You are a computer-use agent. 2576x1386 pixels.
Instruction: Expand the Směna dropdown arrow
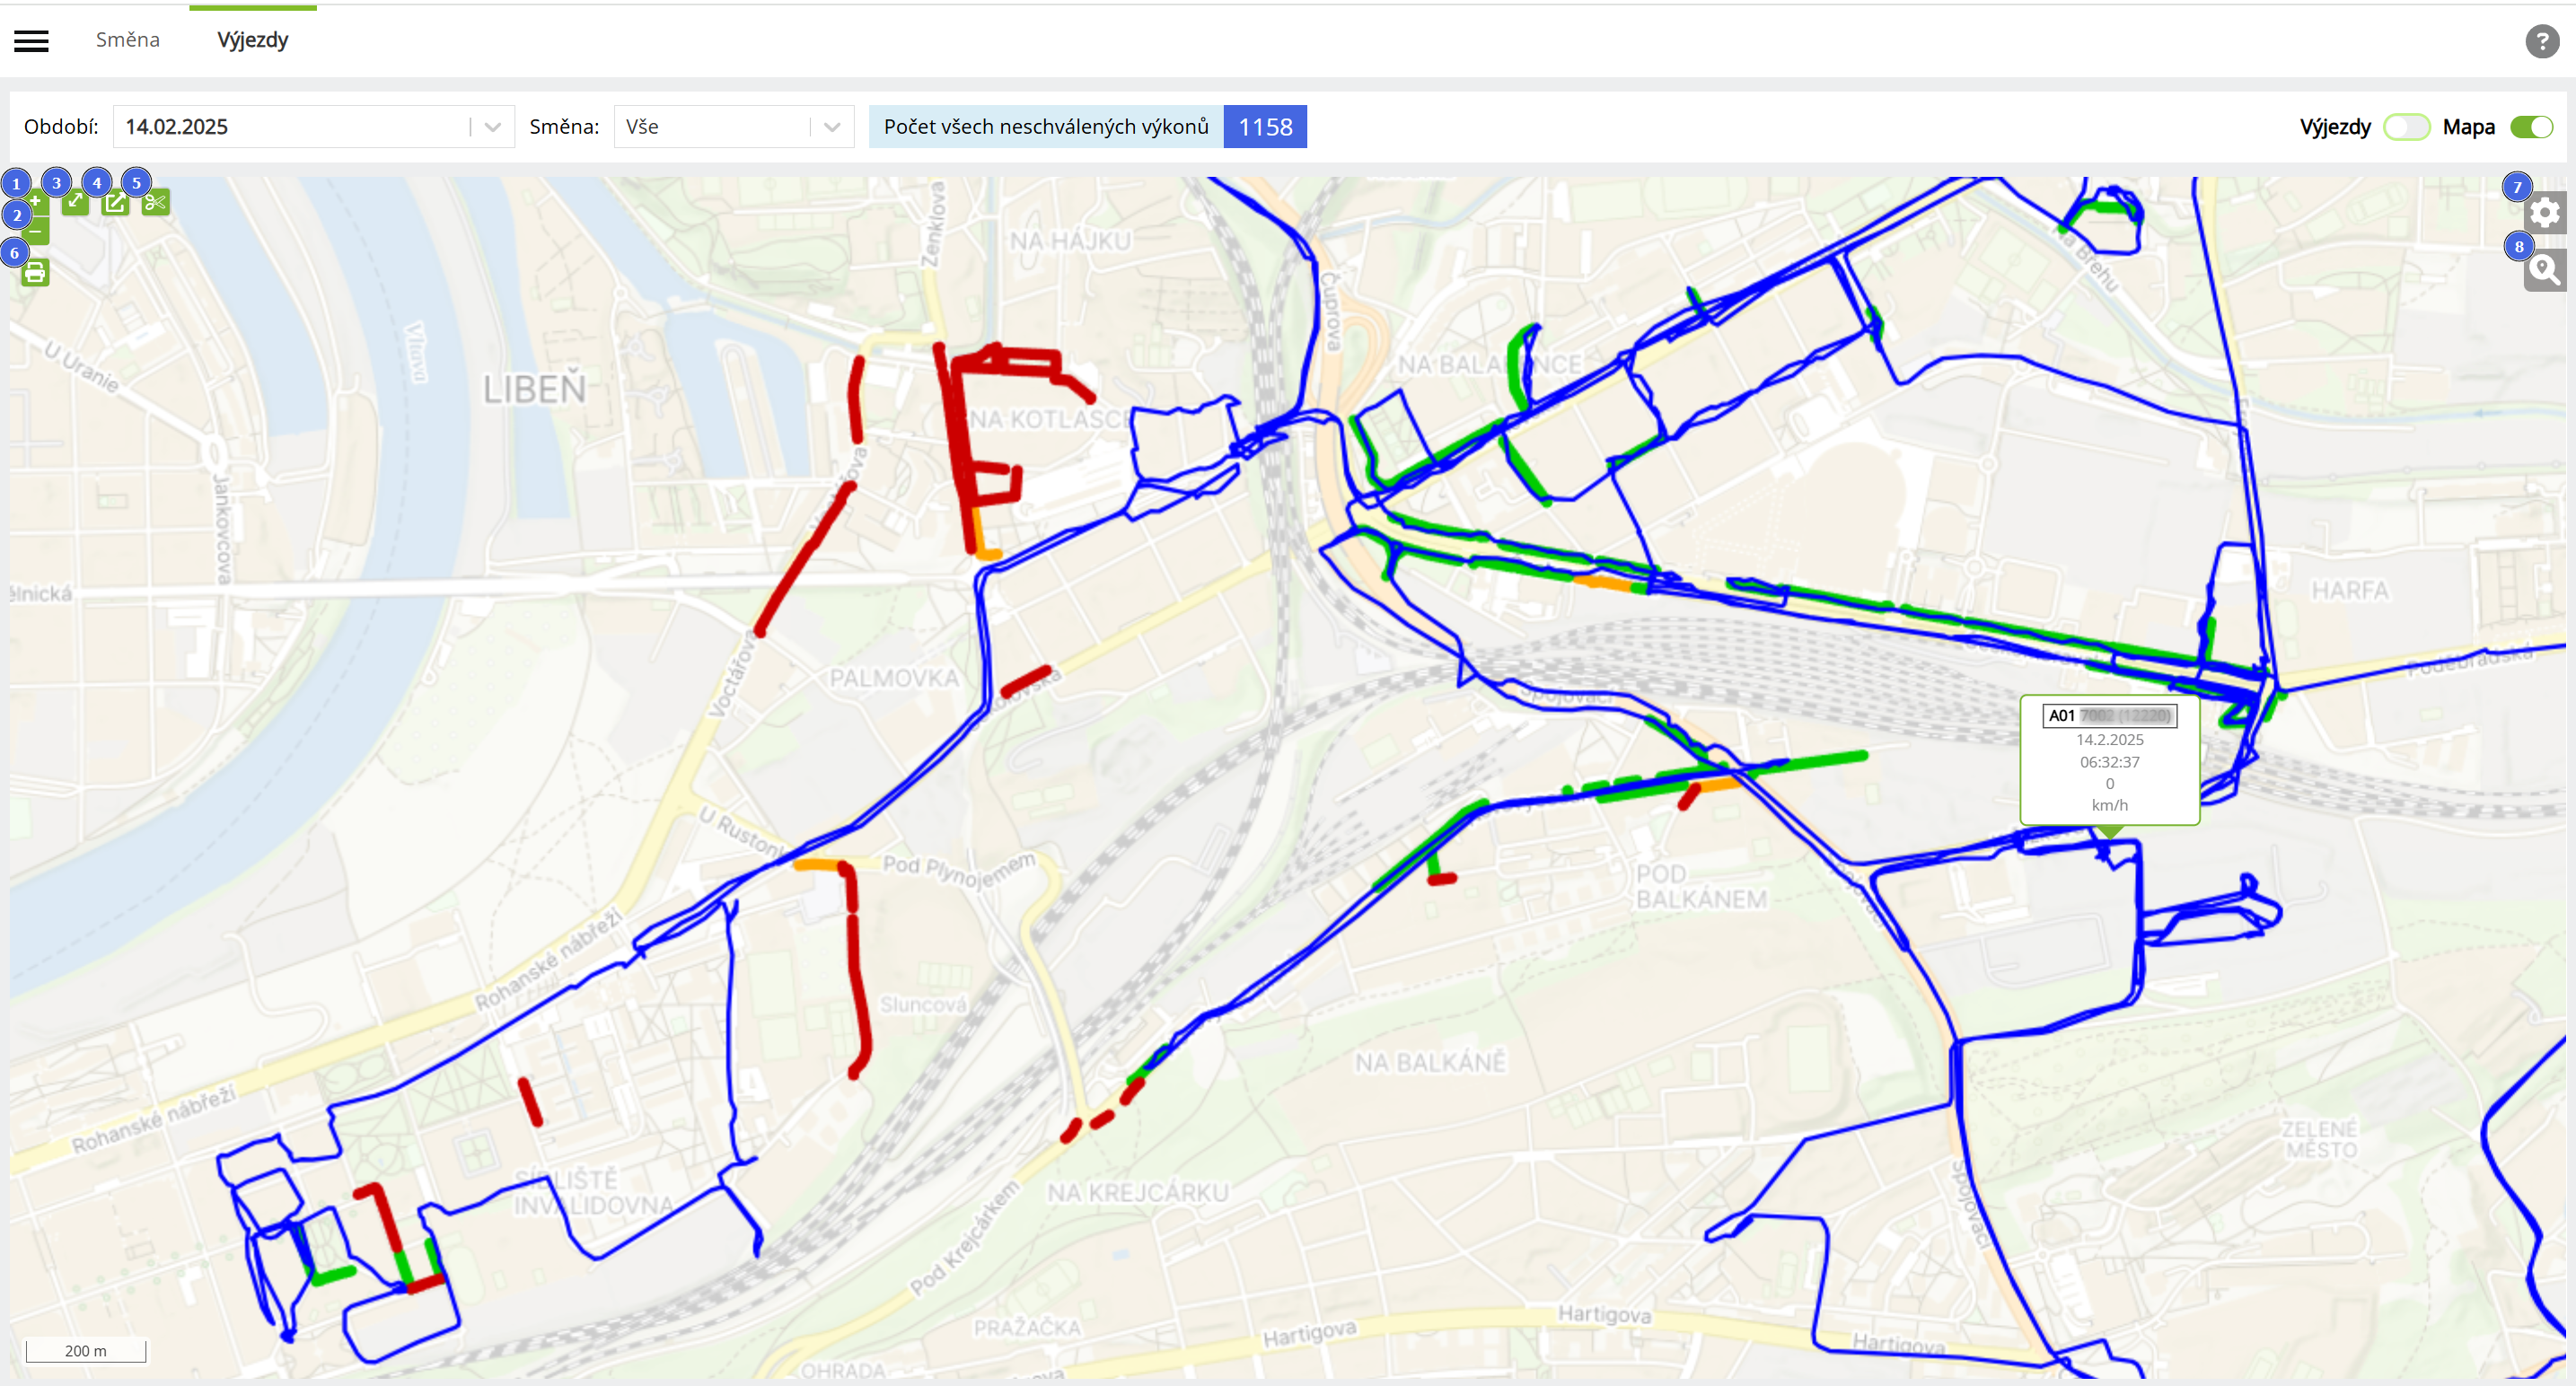tap(832, 127)
